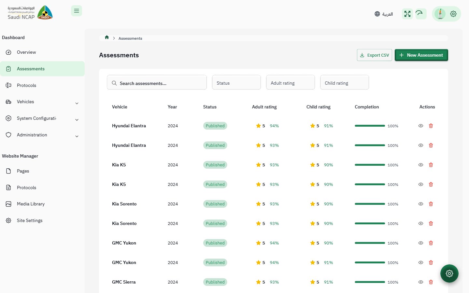469x293 pixels.
Task: Click the Administration shield icon
Action: pos(9,135)
